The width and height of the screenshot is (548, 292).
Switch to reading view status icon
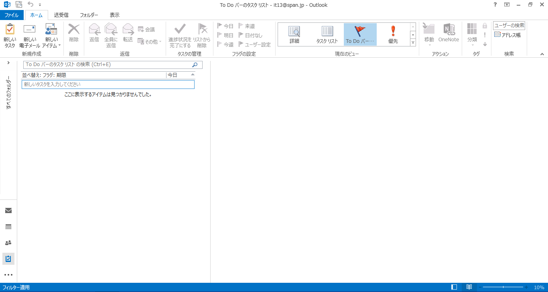tap(469, 287)
